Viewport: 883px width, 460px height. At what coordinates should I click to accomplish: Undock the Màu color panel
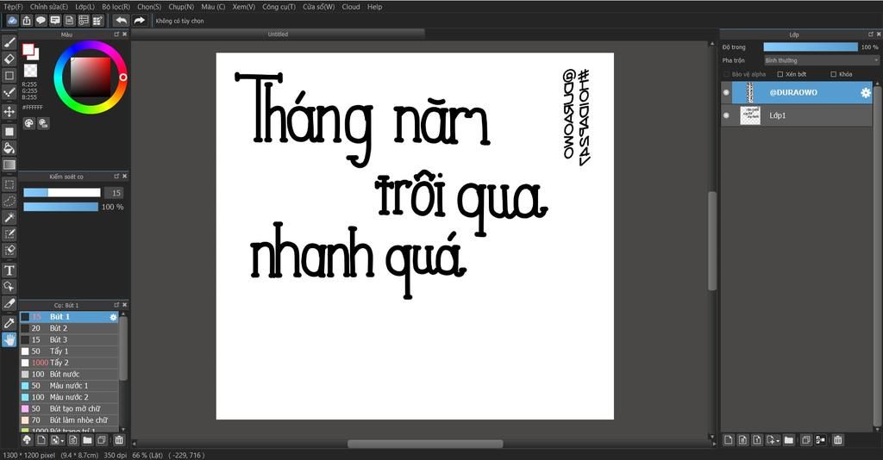[x=116, y=34]
